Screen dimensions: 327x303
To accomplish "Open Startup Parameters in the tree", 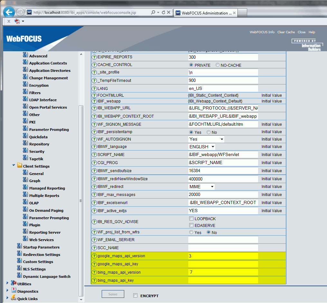I will click(x=41, y=247).
